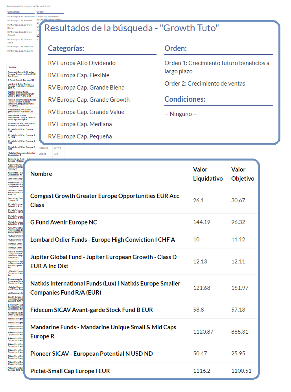This screenshot has width=291, height=392.
Task: Open 'Lombard Odier Funds - Europe High Conviction' in the enlarged table
Action: 103,240
